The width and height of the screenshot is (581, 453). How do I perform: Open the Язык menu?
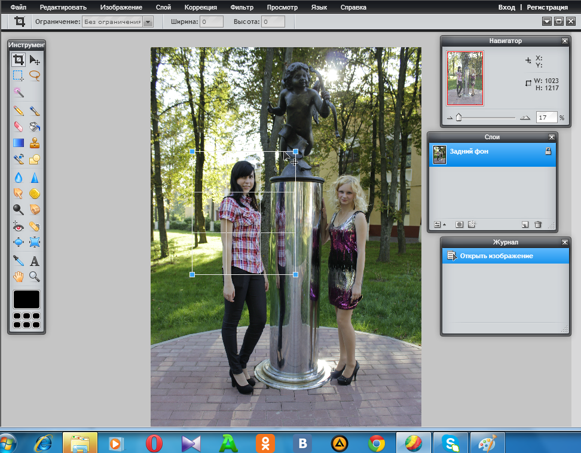click(x=319, y=7)
